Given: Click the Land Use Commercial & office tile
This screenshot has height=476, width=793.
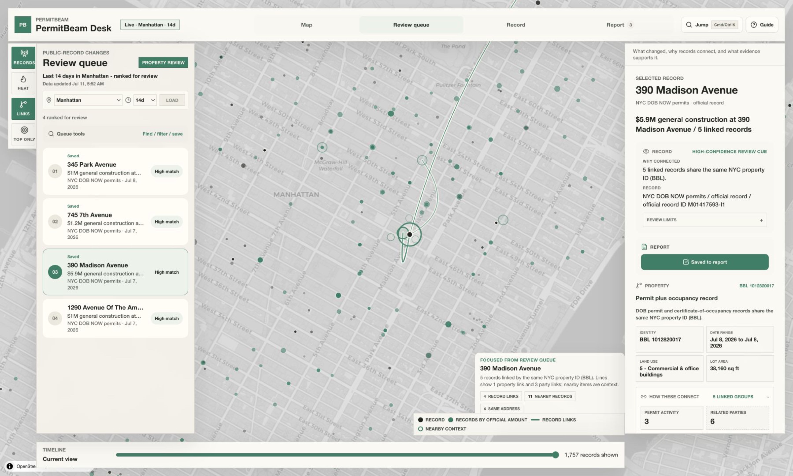Looking at the screenshot, I should pos(669,369).
